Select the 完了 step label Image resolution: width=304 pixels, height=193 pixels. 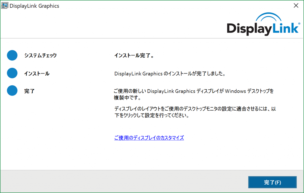(29, 91)
